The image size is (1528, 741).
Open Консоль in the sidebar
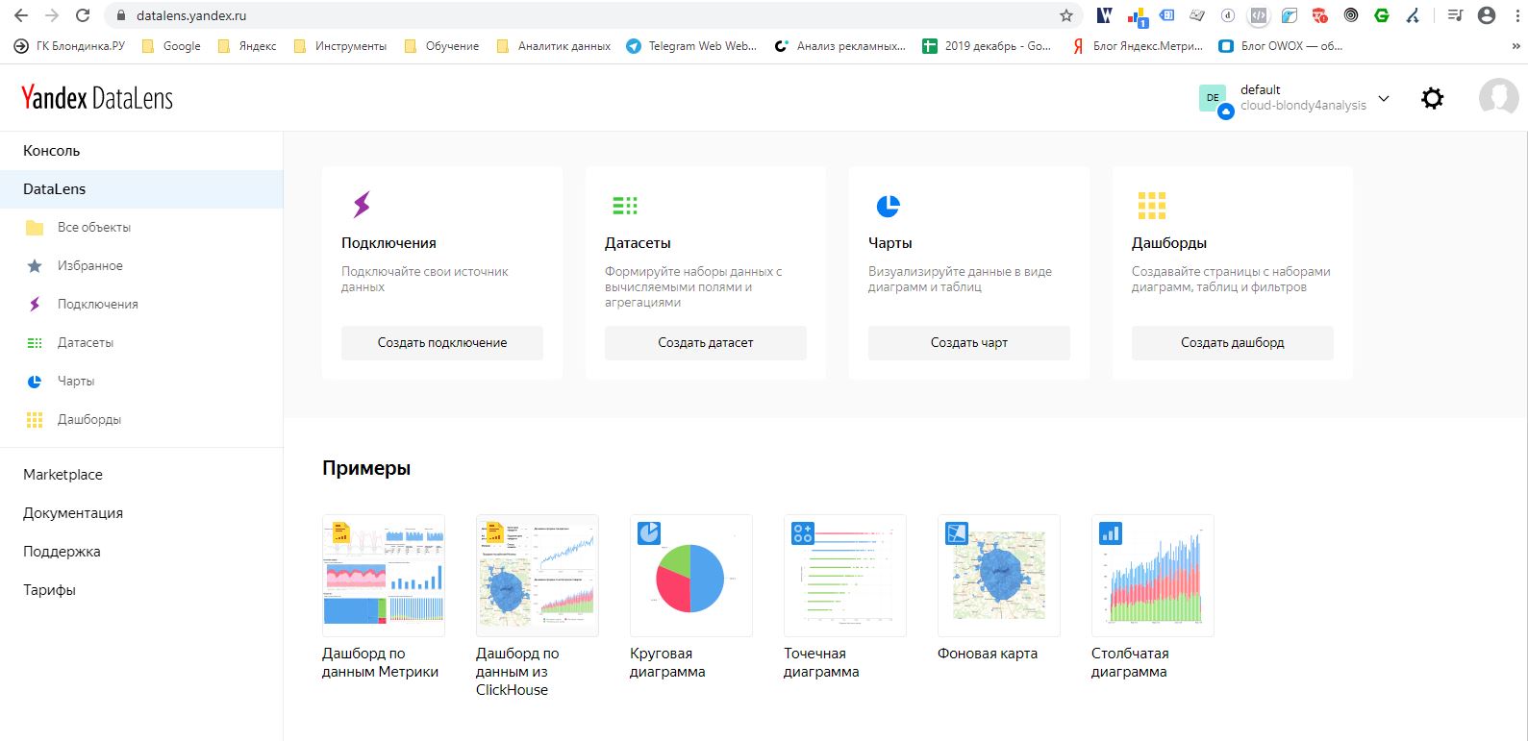[52, 151]
